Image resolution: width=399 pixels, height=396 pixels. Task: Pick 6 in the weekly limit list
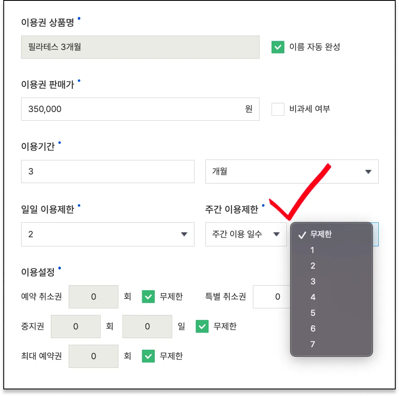pyautogui.click(x=313, y=329)
